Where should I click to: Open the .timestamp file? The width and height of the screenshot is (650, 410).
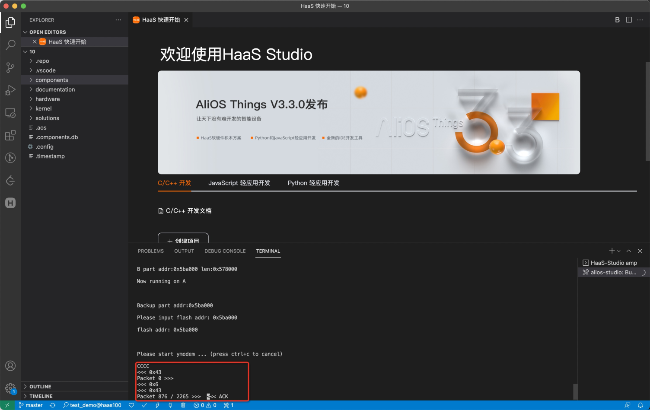click(x=74, y=156)
